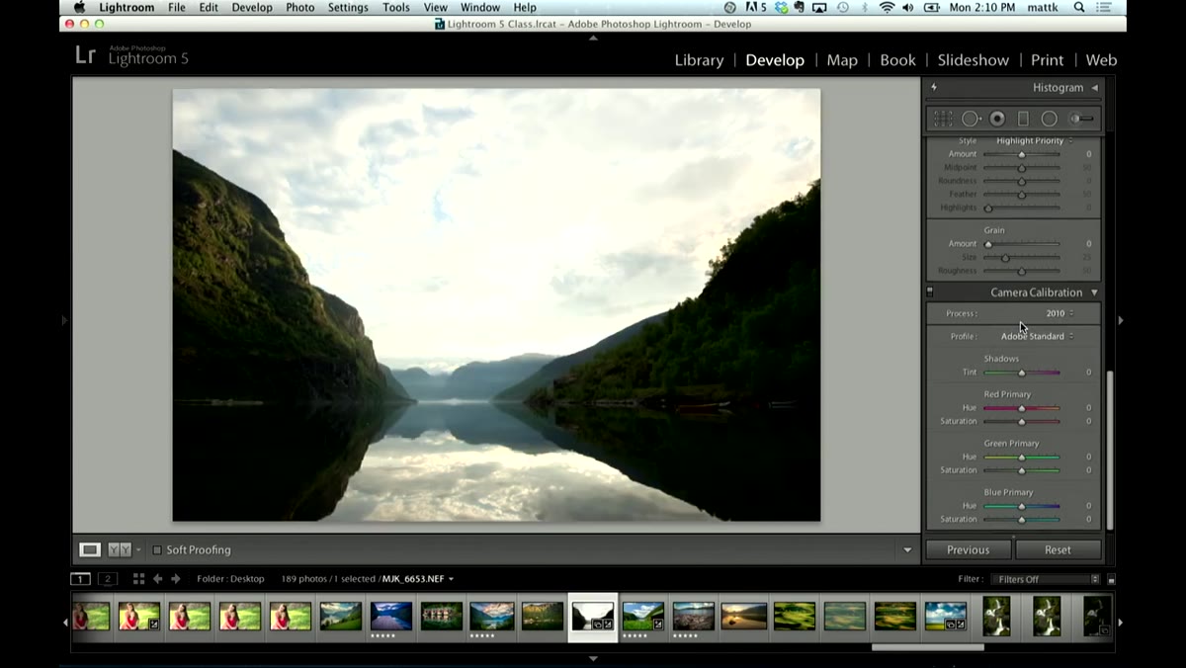Go back with filmstrip left arrow

coord(157,579)
